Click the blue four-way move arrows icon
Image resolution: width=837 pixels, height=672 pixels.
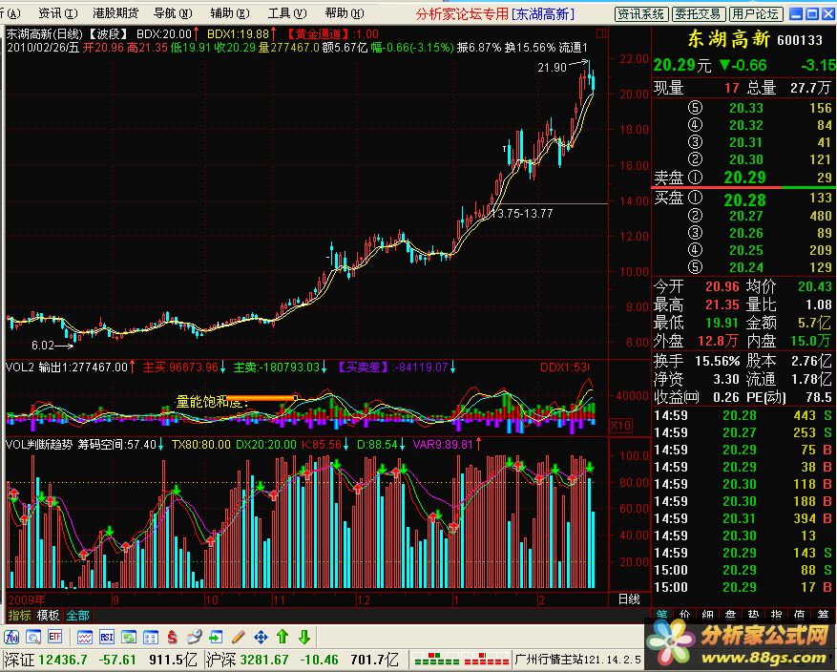tap(261, 637)
